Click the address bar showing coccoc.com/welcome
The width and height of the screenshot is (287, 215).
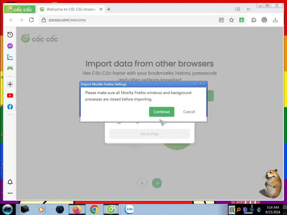tap(128, 20)
